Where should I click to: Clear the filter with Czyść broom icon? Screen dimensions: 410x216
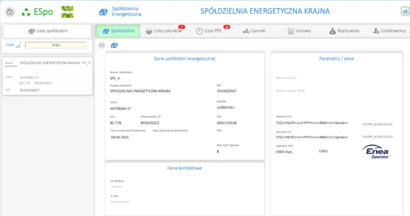tap(18, 45)
